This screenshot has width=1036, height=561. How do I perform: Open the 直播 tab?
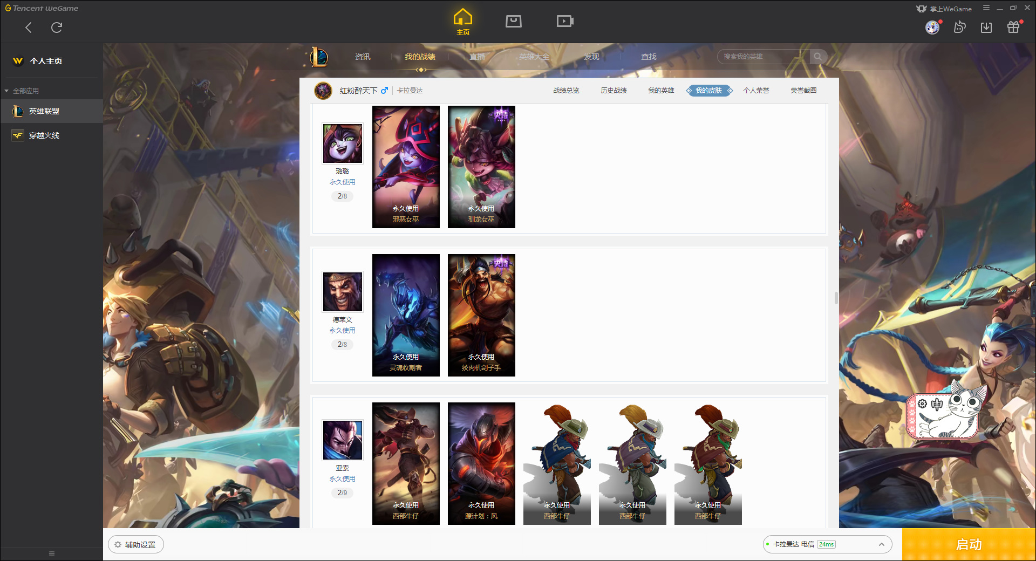click(x=477, y=57)
